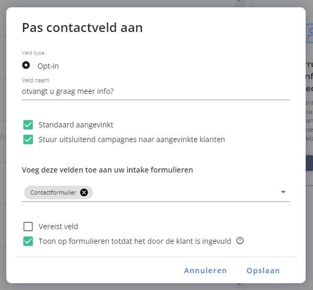Image resolution: width=313 pixels, height=290 pixels.
Task: Click the dark button at the right edge
Action: click(x=309, y=163)
